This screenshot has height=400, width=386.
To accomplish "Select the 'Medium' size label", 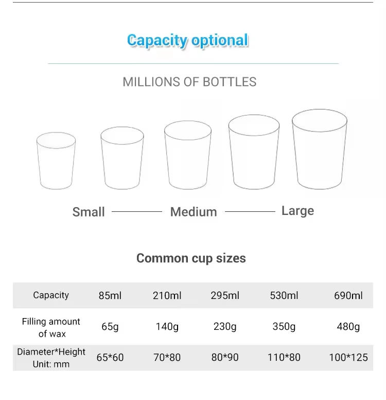I will [194, 212].
